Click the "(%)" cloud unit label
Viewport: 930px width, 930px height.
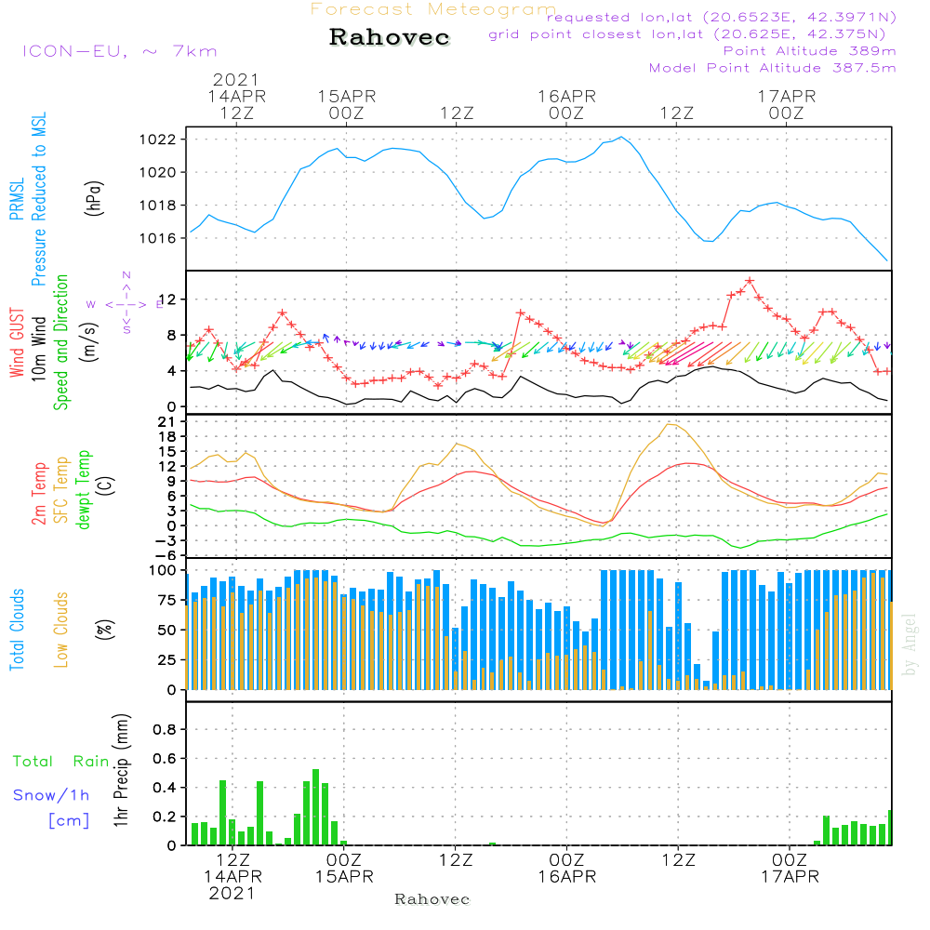point(104,630)
